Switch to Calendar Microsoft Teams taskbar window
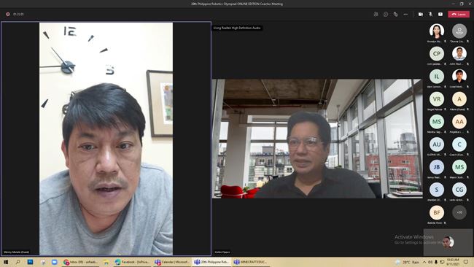 (x=172, y=262)
